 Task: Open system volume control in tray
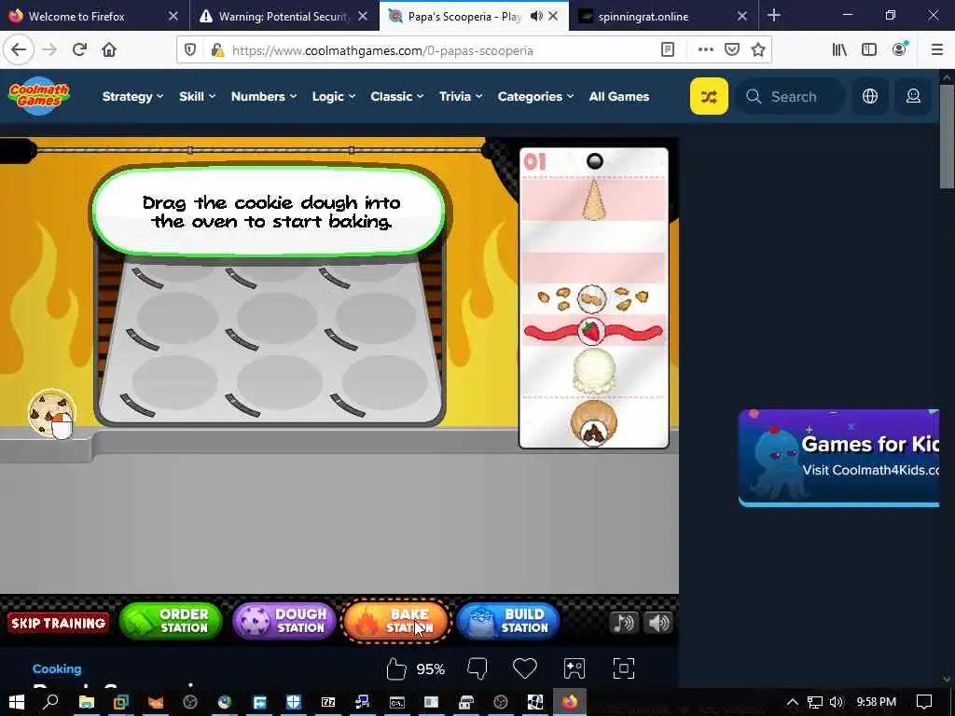[837, 702]
